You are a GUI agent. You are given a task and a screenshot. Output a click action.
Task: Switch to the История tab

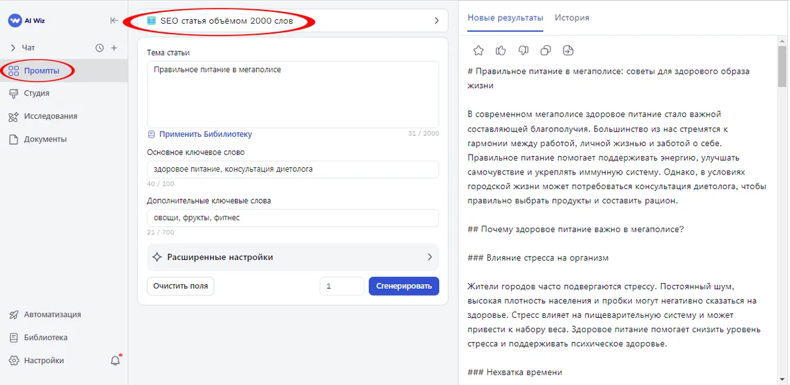click(x=571, y=18)
